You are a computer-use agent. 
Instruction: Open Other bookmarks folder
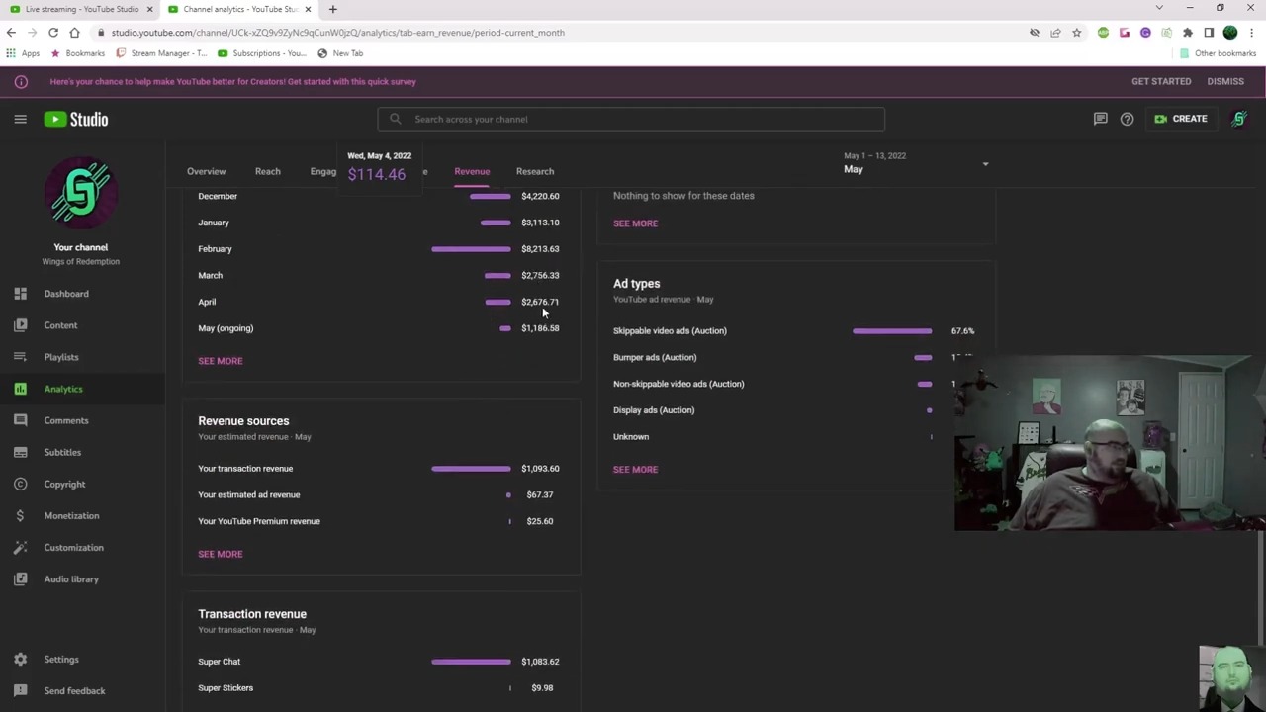point(1219,53)
